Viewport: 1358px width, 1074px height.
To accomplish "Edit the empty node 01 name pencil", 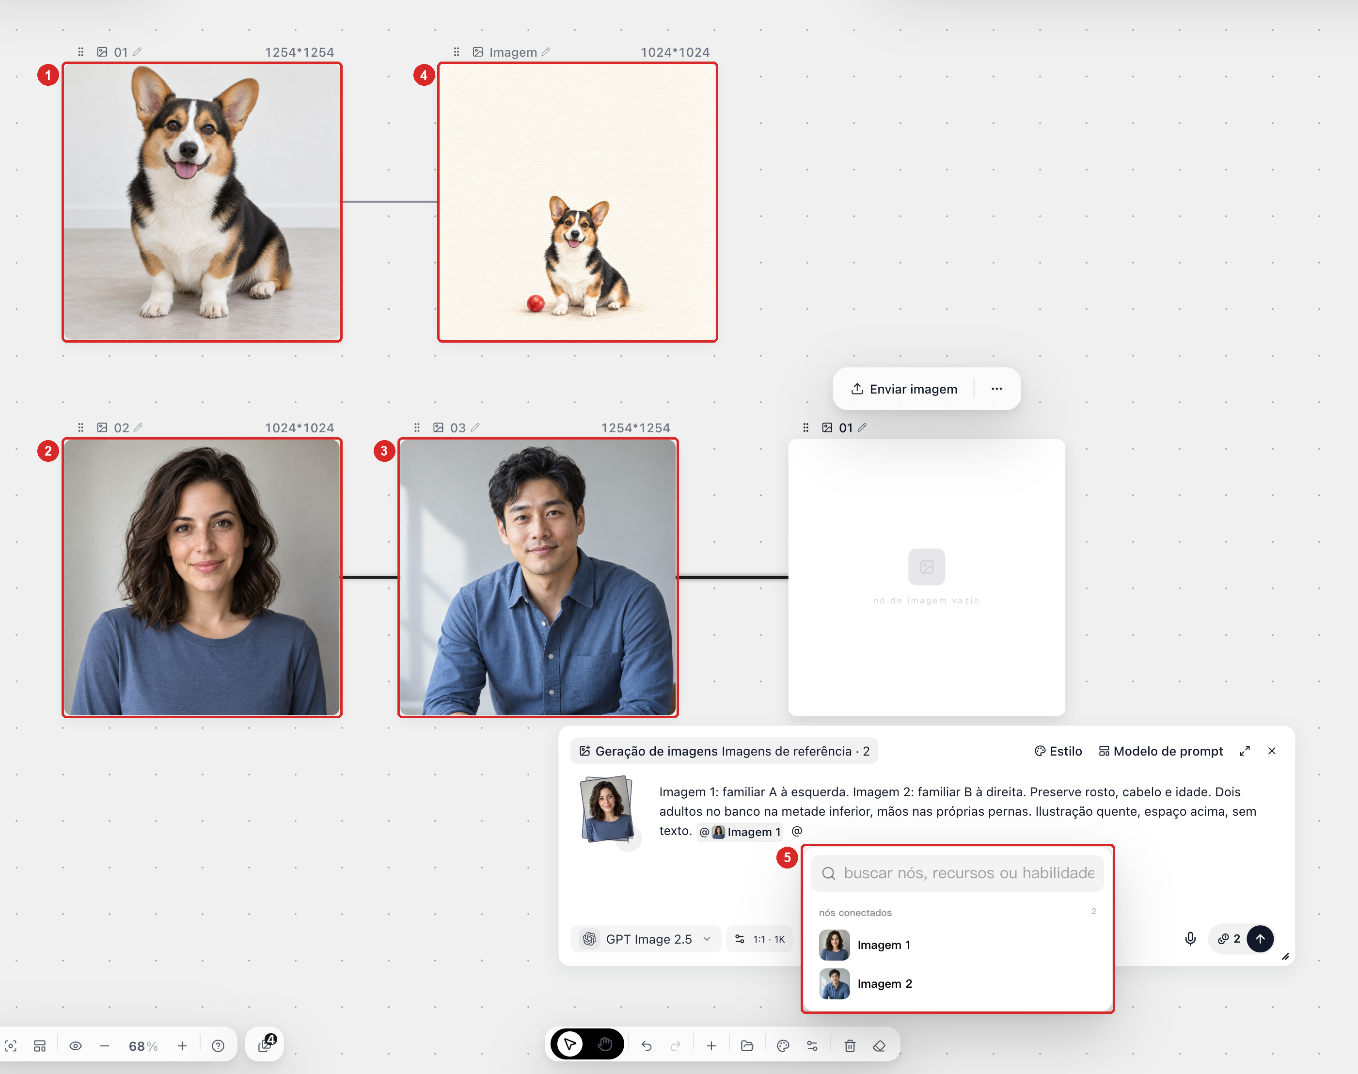I will 862,427.
